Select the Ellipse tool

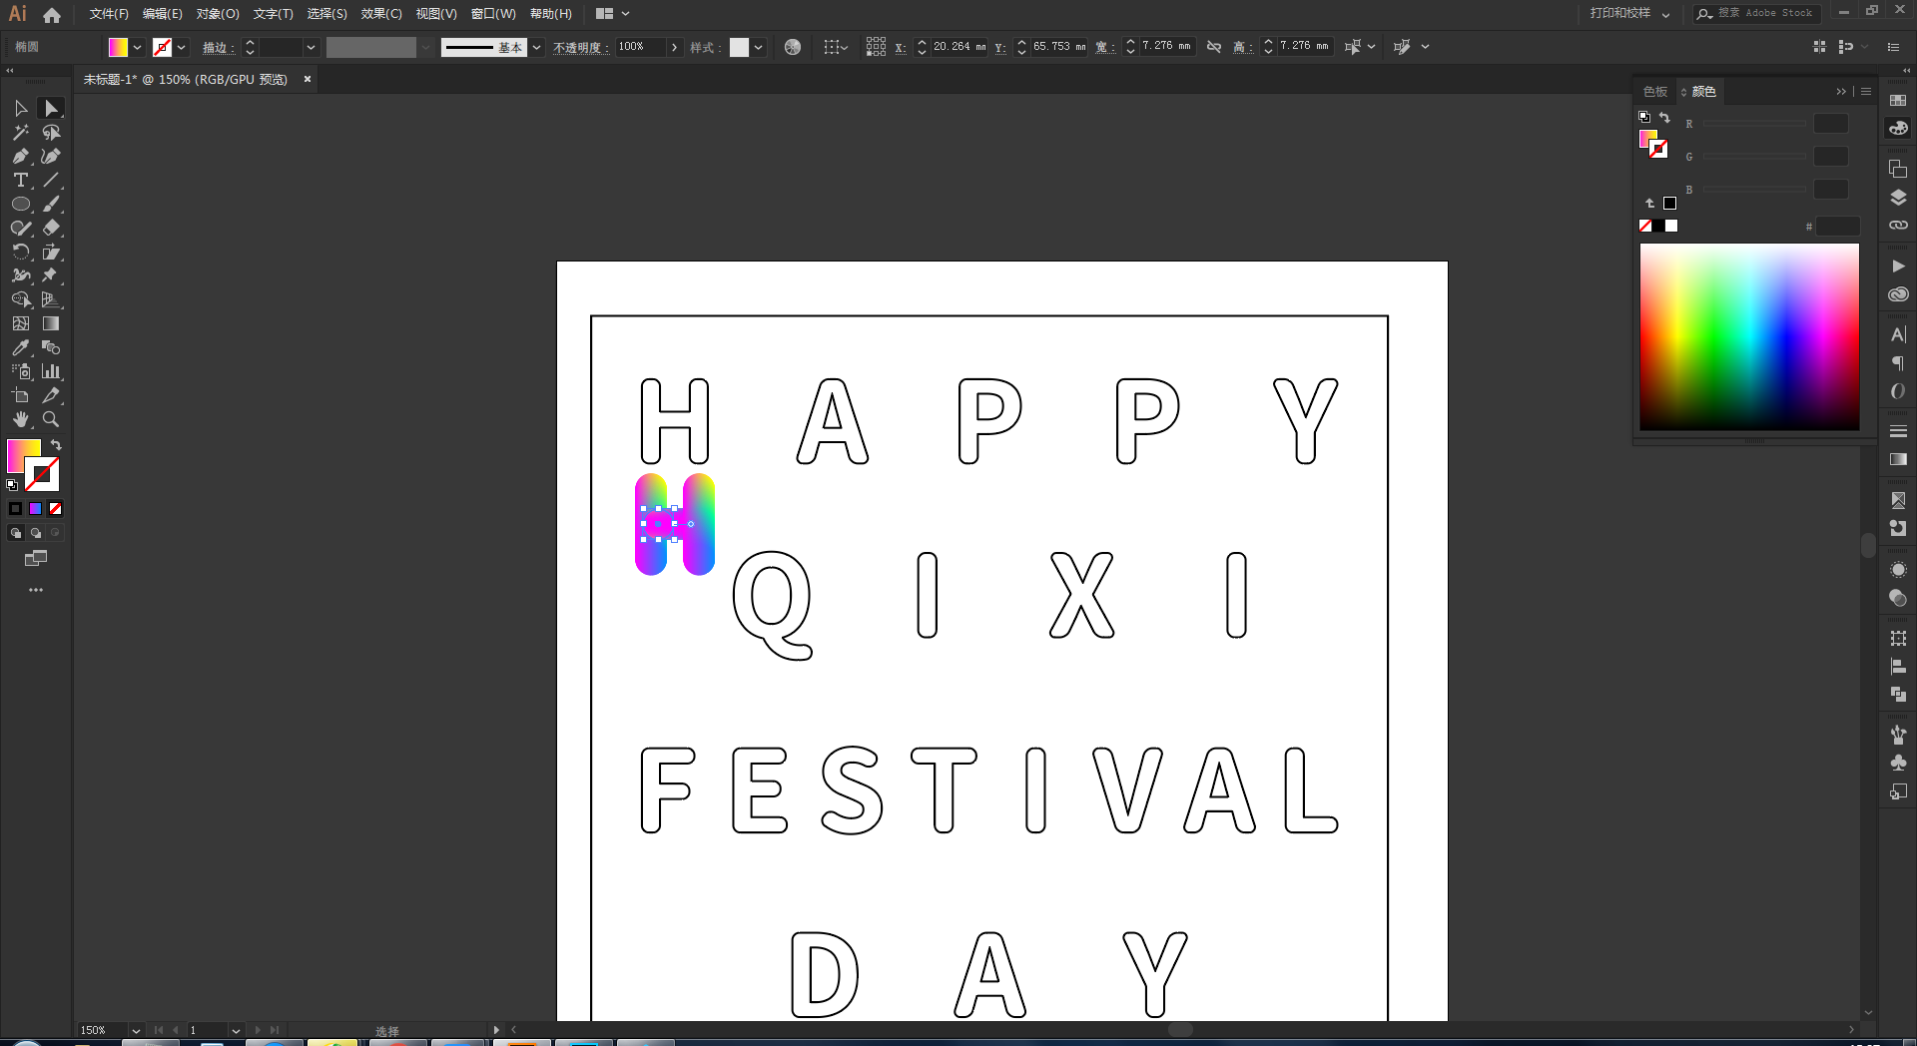click(x=20, y=204)
